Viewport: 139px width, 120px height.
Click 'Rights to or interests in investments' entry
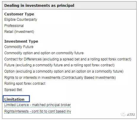(x=60, y=78)
